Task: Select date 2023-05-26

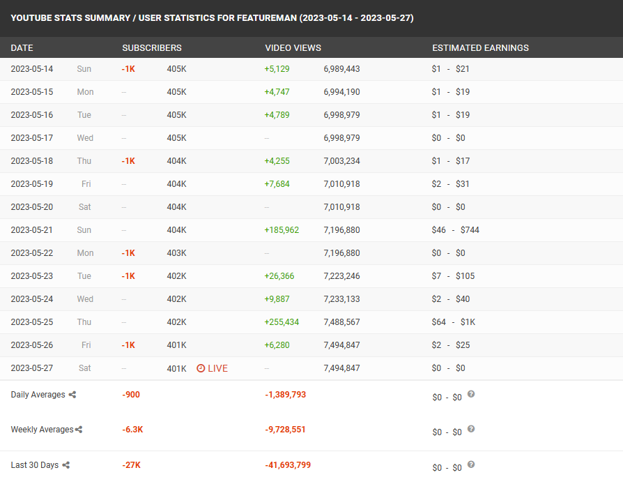Action: coord(32,345)
